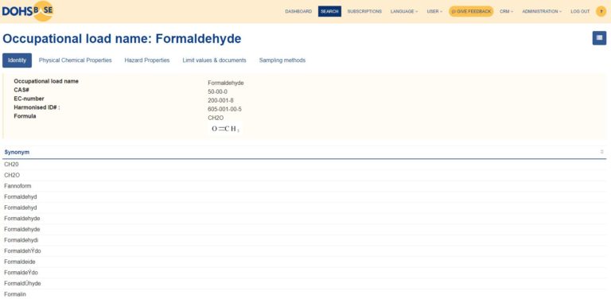Viewport: 611px width, 299px height.
Task: Click the Occupational load name field label
Action: pyautogui.click(x=46, y=81)
